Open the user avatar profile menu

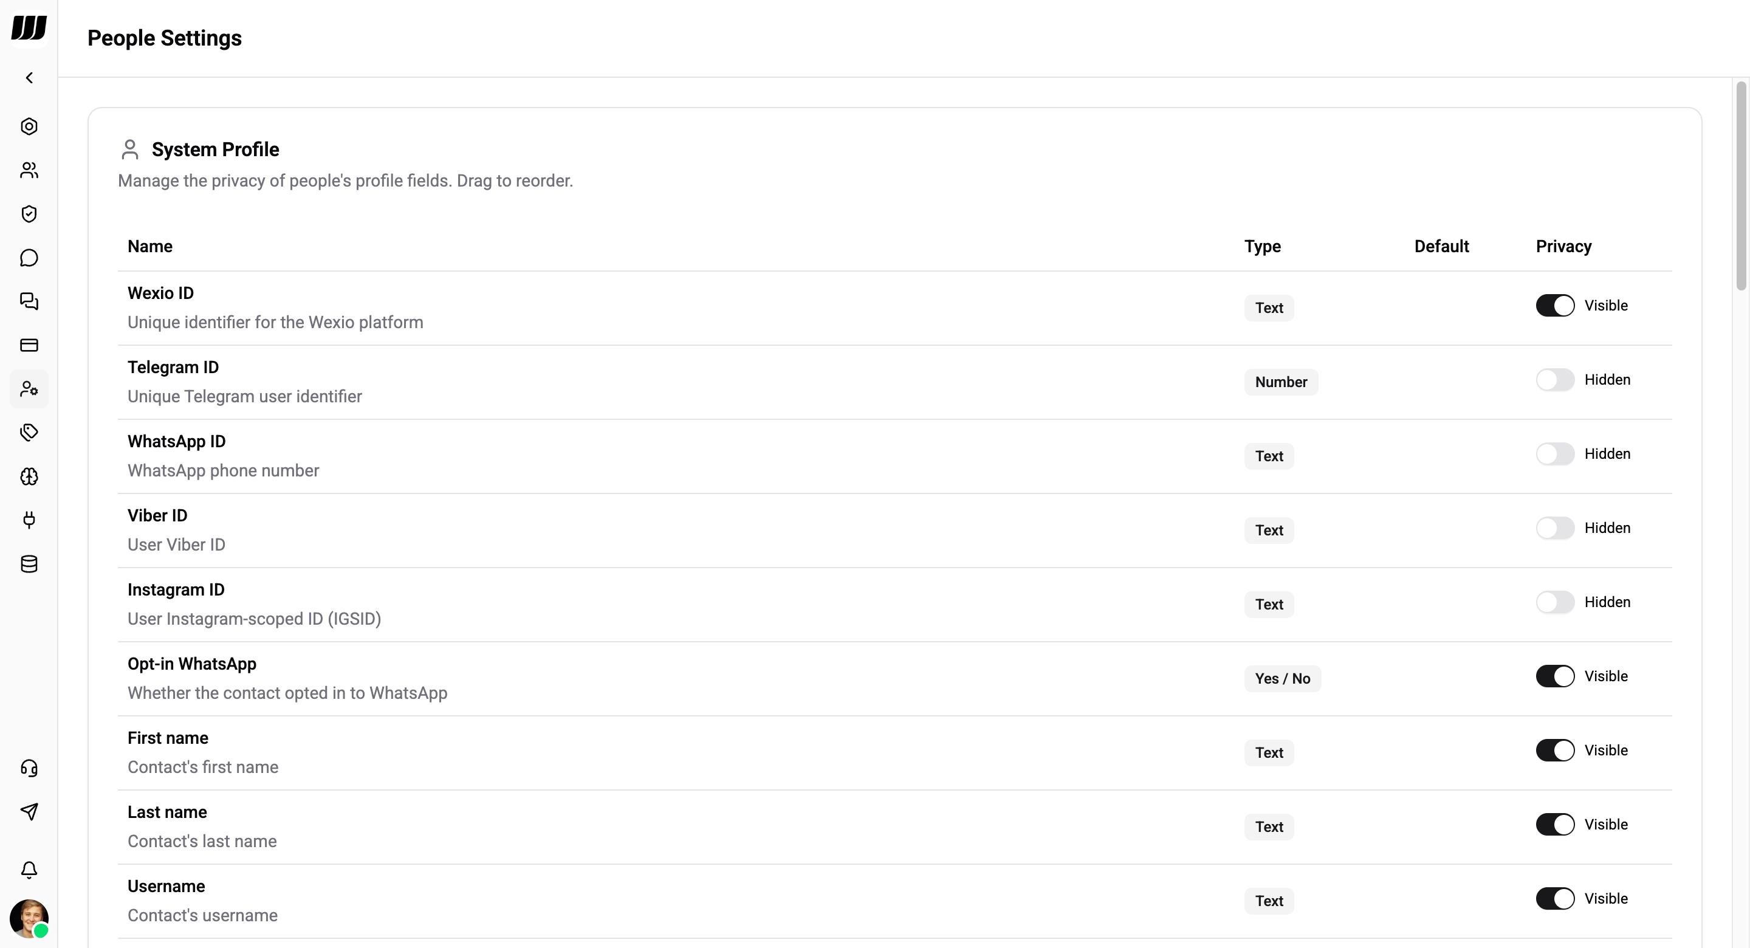(29, 918)
